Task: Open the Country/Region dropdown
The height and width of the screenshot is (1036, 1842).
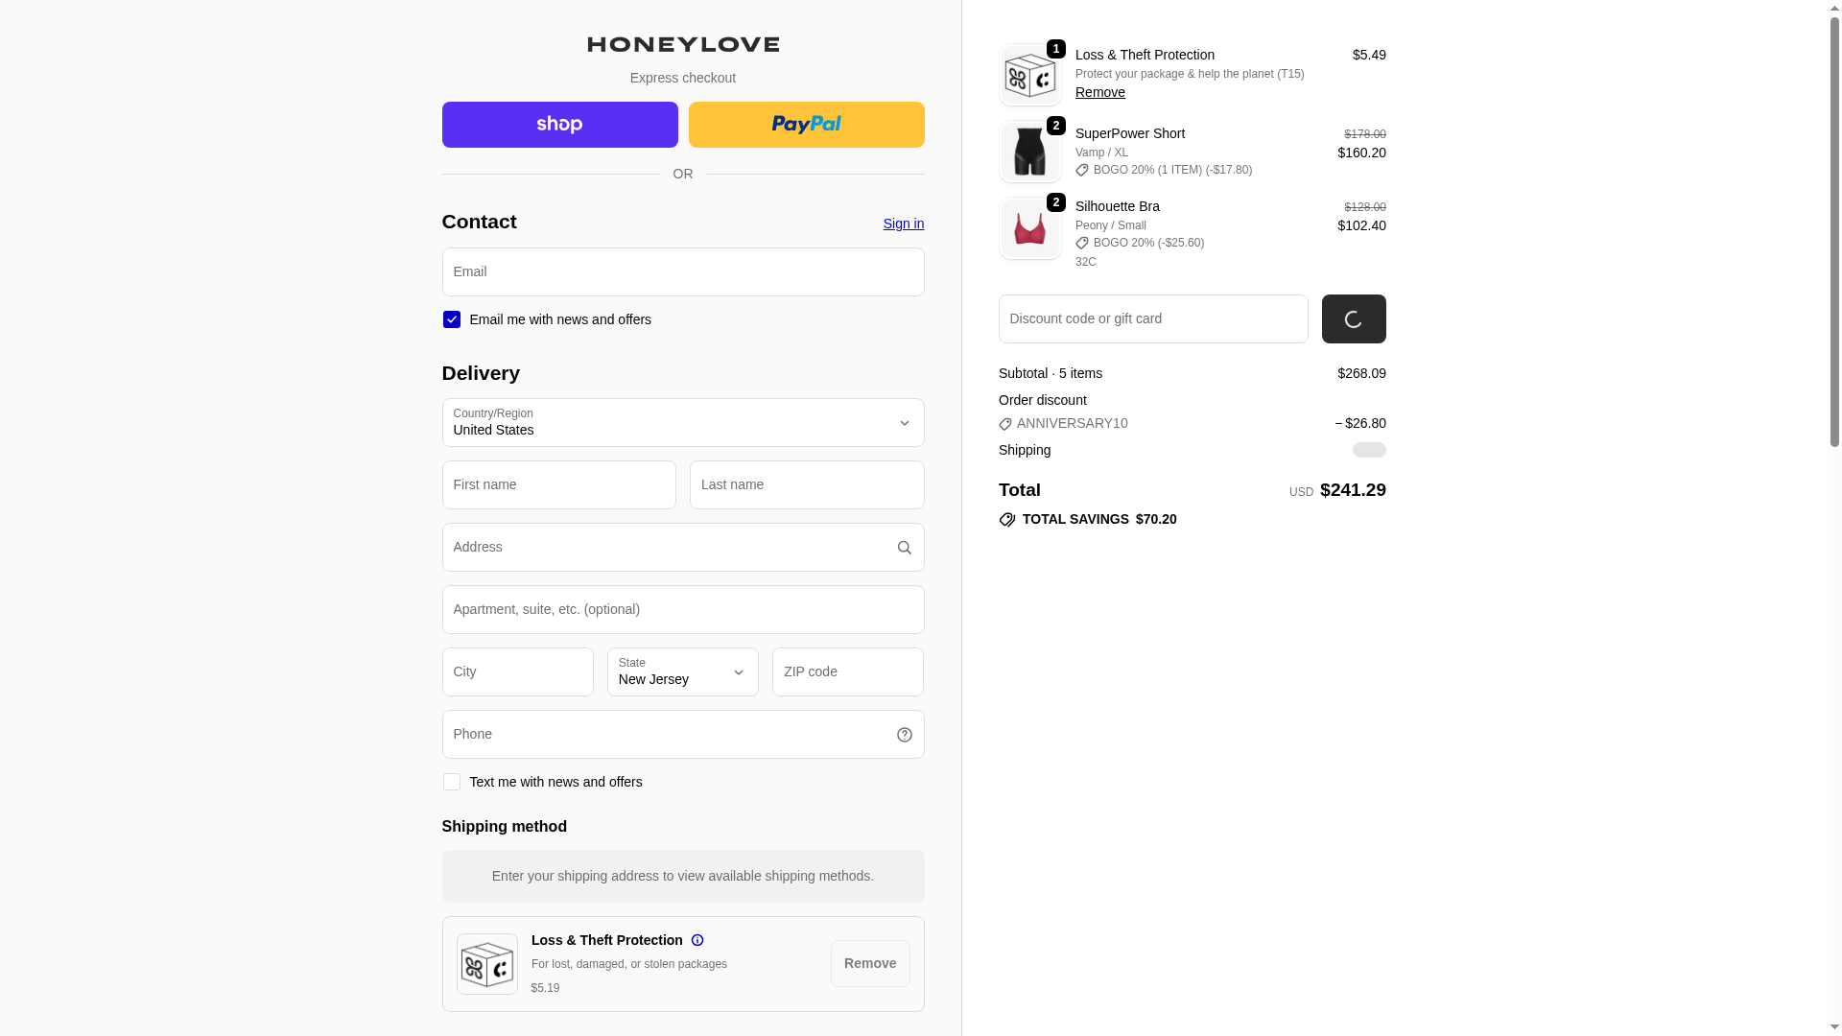Action: [x=683, y=423]
